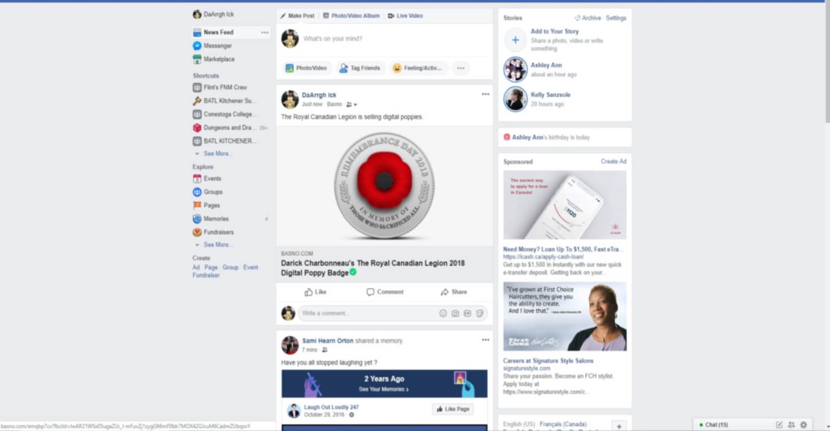The image size is (830, 431).
Task: Click the Add to Your Story plus button
Action: coord(515,40)
